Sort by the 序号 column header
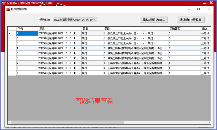217x130 pixels. [27, 29]
